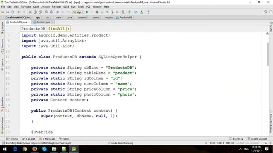The image size is (273, 153).
Task: Click the Debug app bug icon
Action: point(97,12)
